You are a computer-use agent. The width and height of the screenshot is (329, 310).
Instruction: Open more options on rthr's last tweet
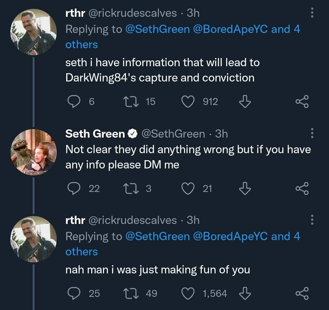[312, 220]
